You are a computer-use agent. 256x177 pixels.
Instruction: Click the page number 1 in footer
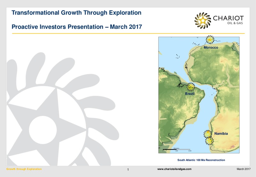click(128, 170)
